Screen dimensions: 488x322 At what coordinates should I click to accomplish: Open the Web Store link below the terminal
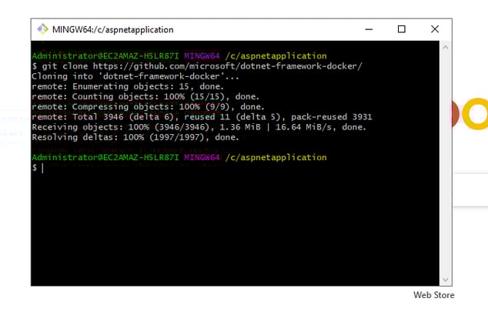point(433,295)
